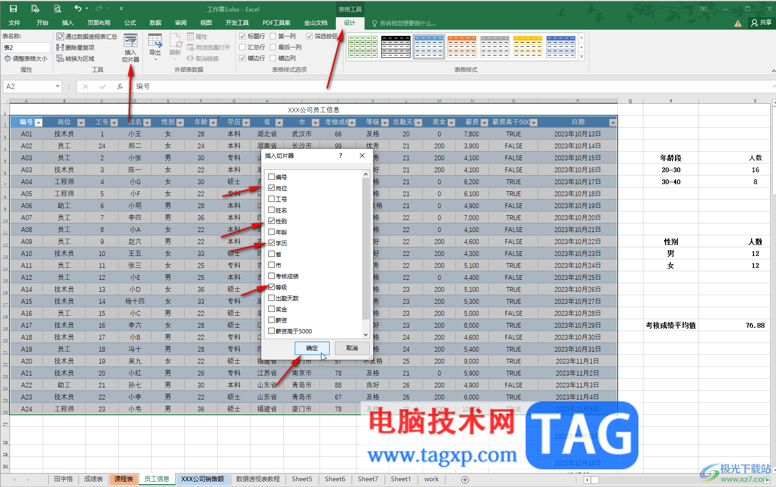Click the new sheet plus icon

pyautogui.click(x=465, y=479)
